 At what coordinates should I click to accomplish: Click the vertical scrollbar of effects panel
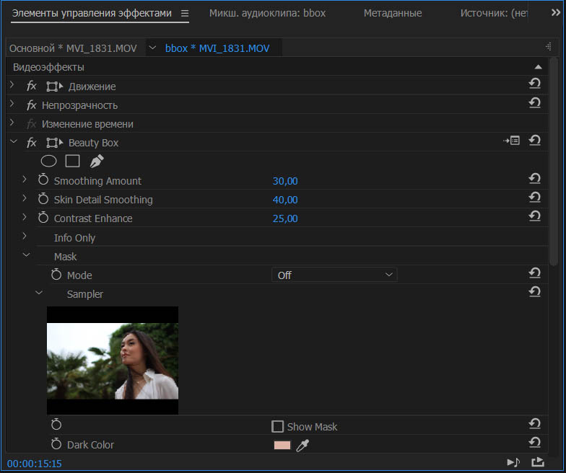554,161
